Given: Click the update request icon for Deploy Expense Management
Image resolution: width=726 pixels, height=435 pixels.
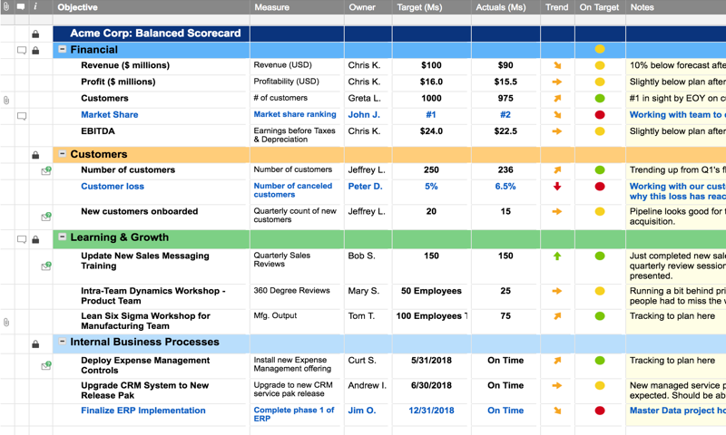Looking at the screenshot, I should (x=46, y=365).
